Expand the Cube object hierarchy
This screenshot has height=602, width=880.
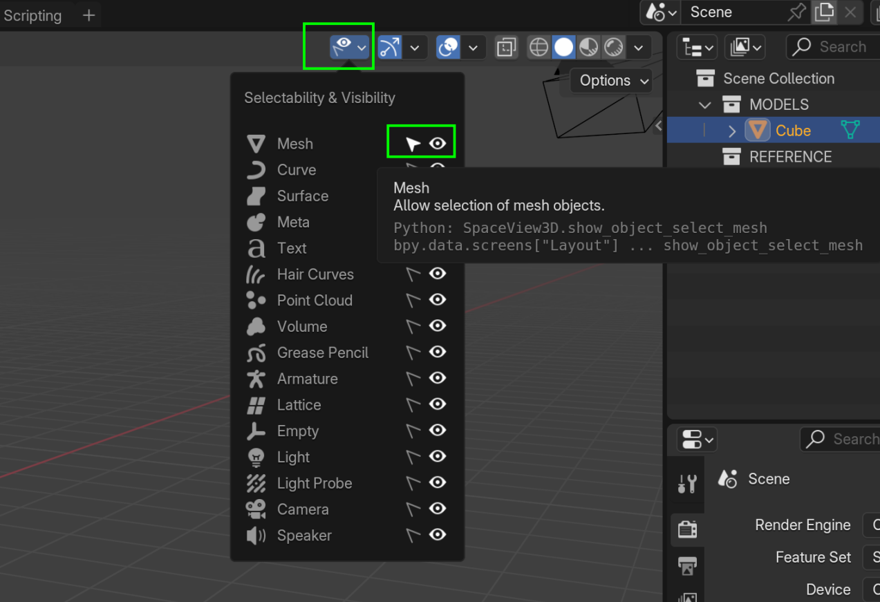pyautogui.click(x=732, y=130)
